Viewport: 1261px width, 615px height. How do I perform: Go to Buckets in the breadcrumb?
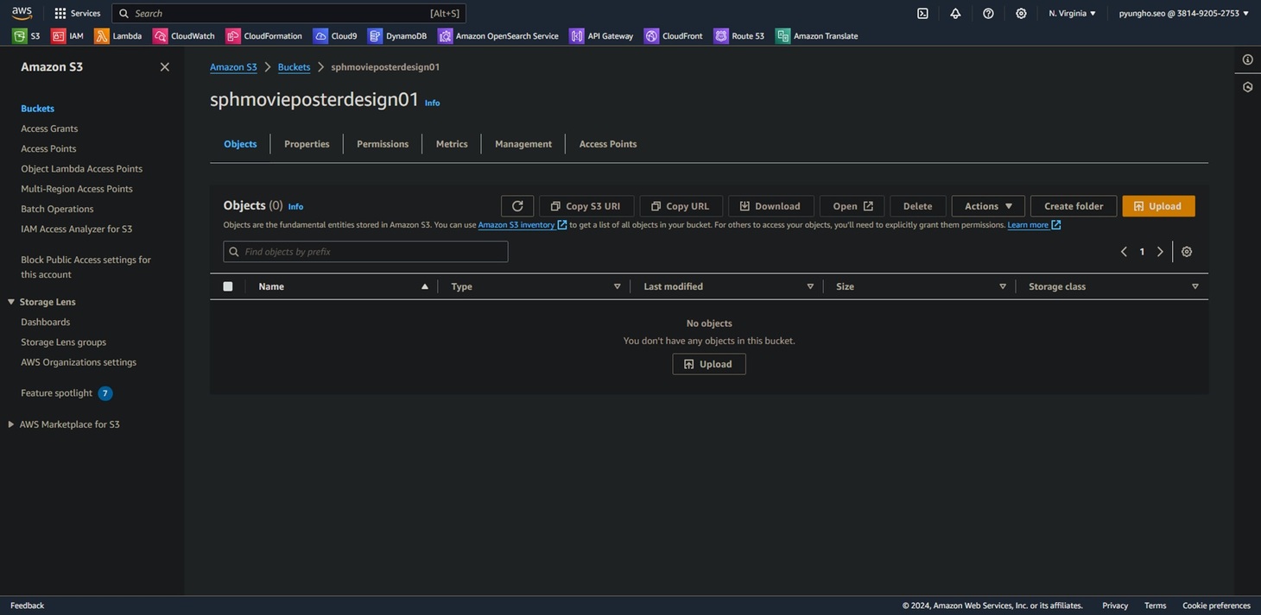click(294, 67)
